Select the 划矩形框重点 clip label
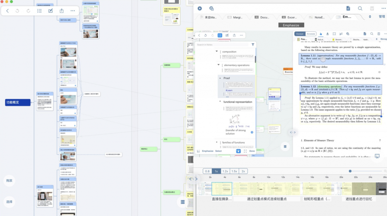This screenshot has width=387, height=216. coord(317,199)
